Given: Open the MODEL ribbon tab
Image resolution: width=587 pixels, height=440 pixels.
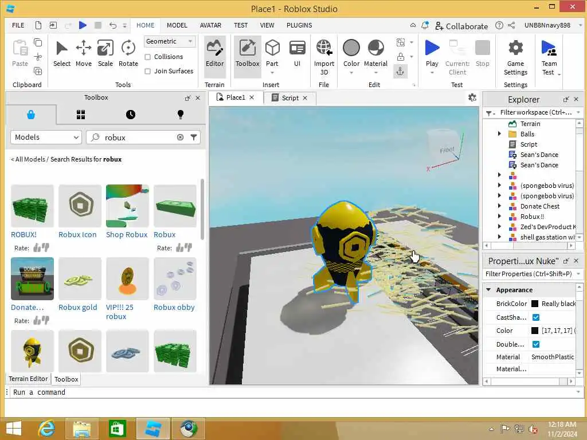Looking at the screenshot, I should pos(177,25).
